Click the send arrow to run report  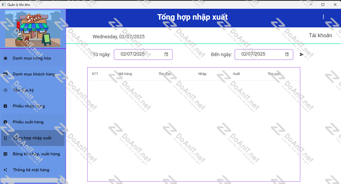[x=302, y=55]
